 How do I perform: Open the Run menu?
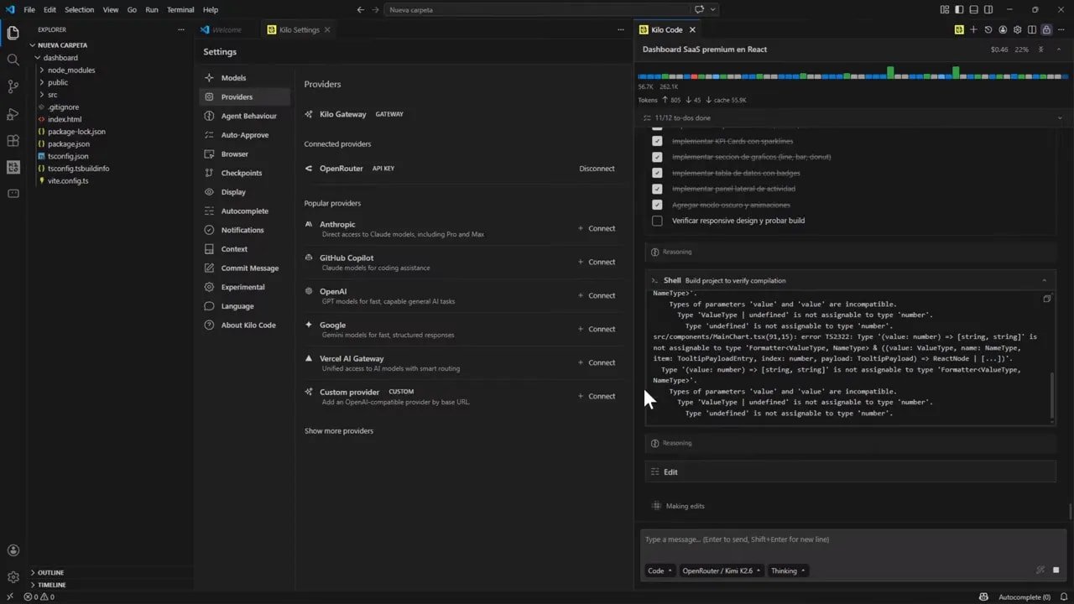coord(152,9)
